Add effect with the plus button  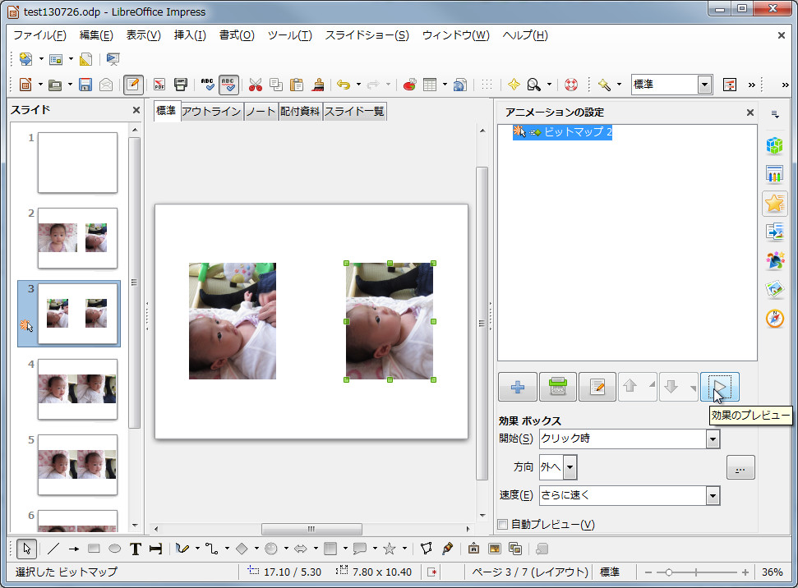pyautogui.click(x=518, y=387)
